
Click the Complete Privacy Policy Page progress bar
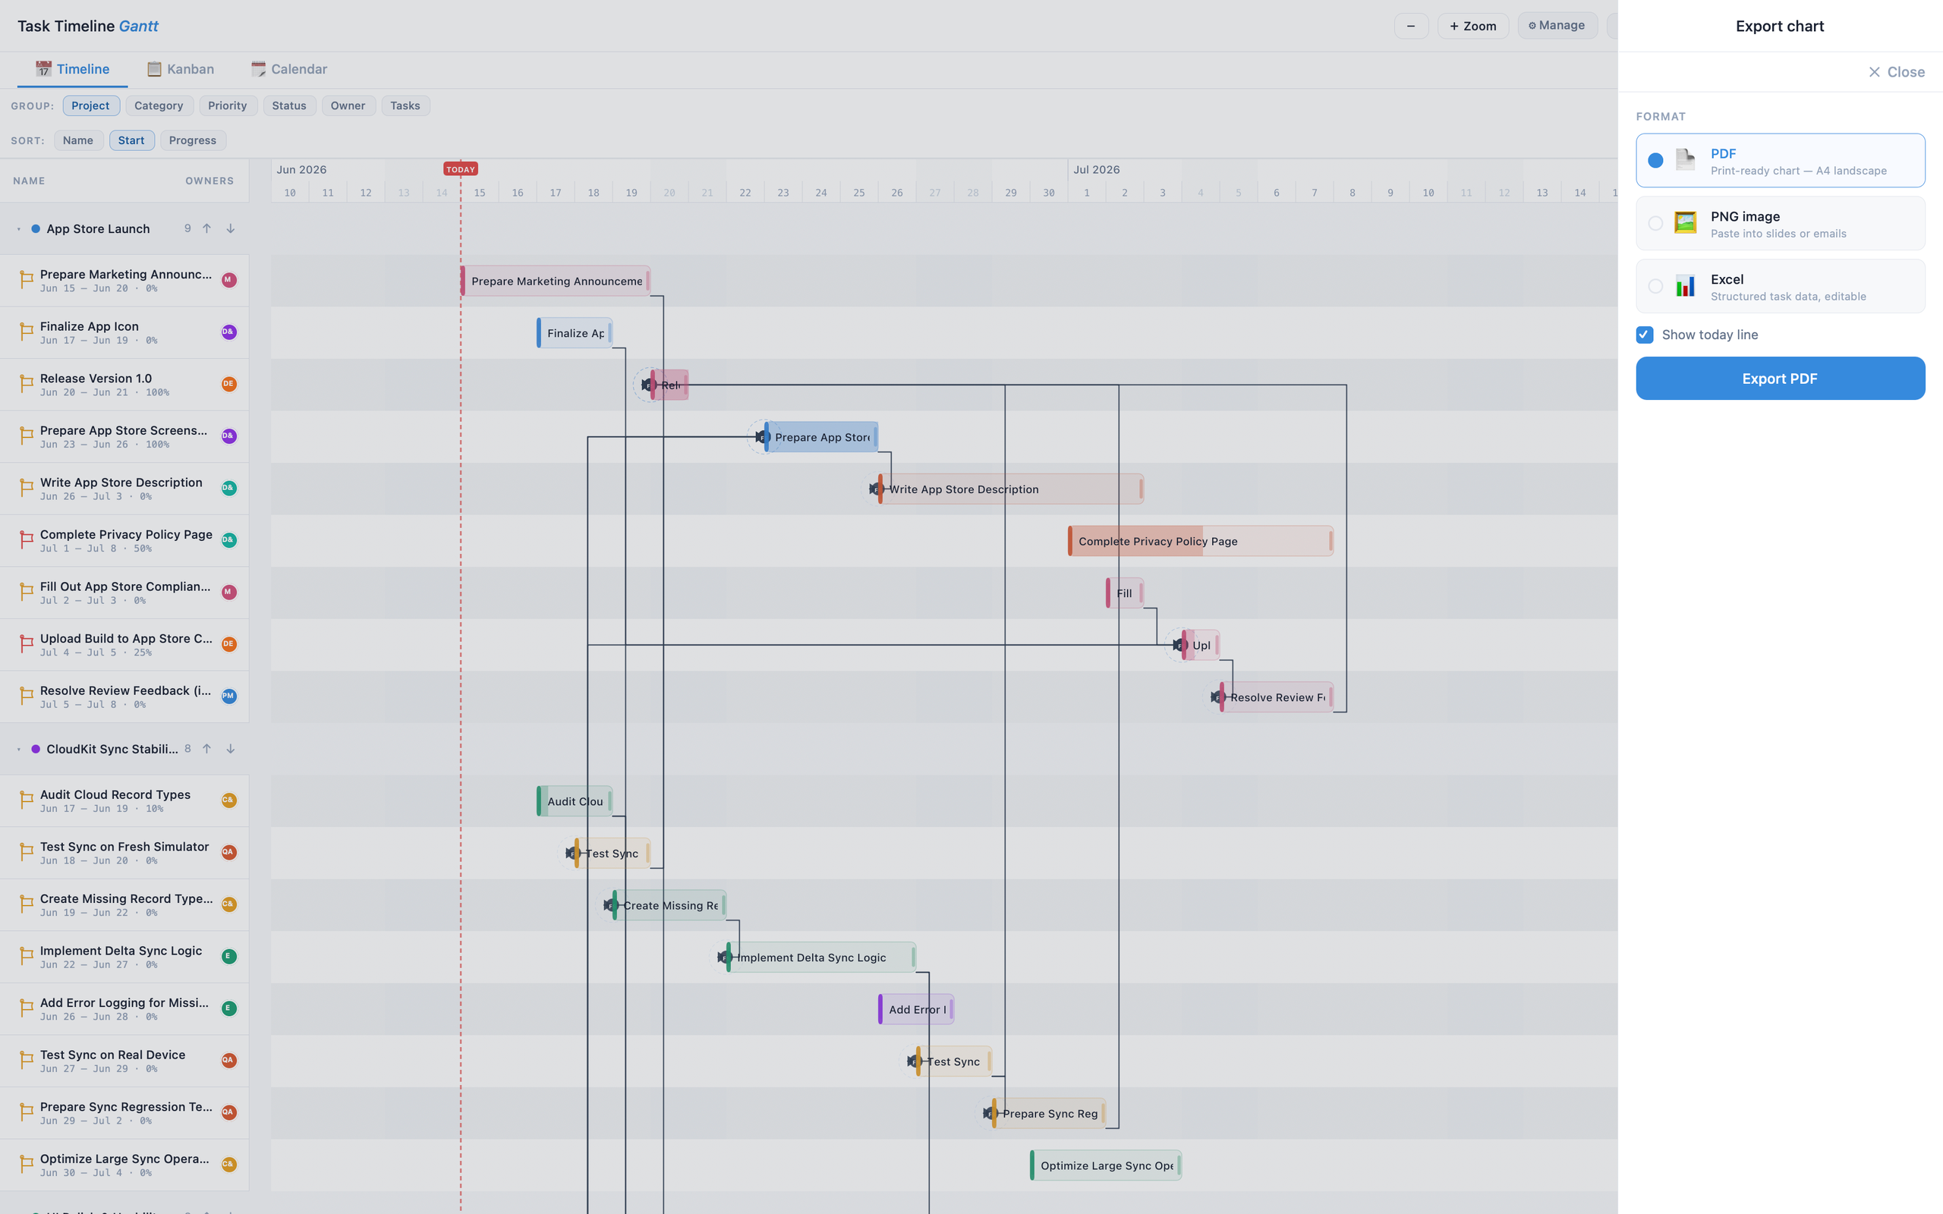(x=1200, y=541)
